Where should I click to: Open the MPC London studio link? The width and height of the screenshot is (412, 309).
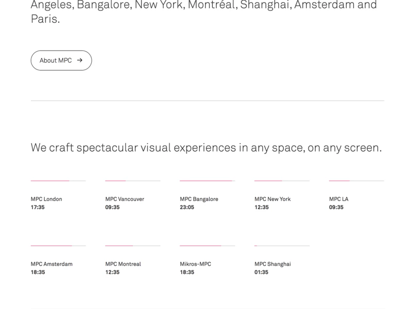point(46,199)
